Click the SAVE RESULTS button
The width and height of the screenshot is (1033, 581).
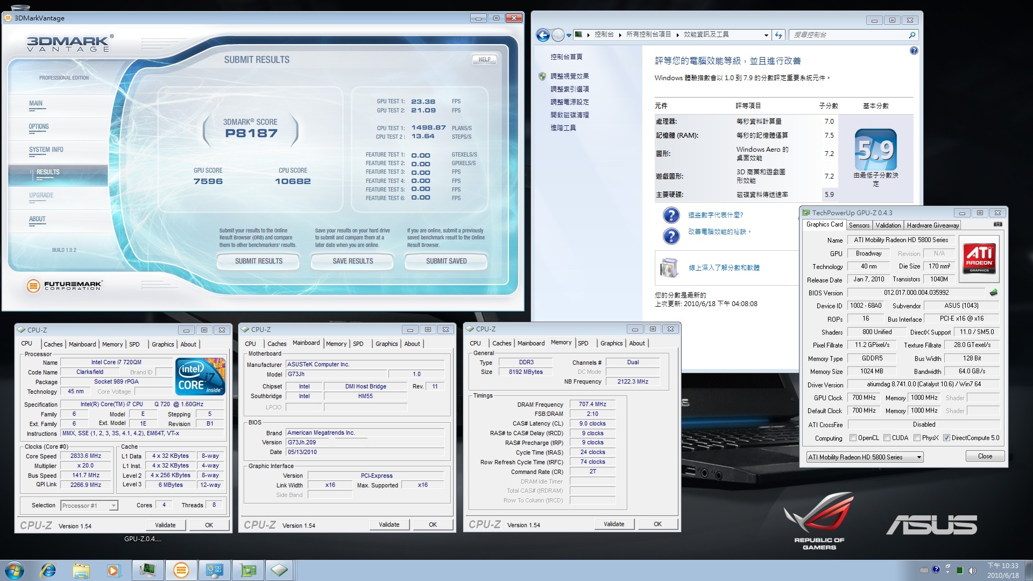[352, 261]
